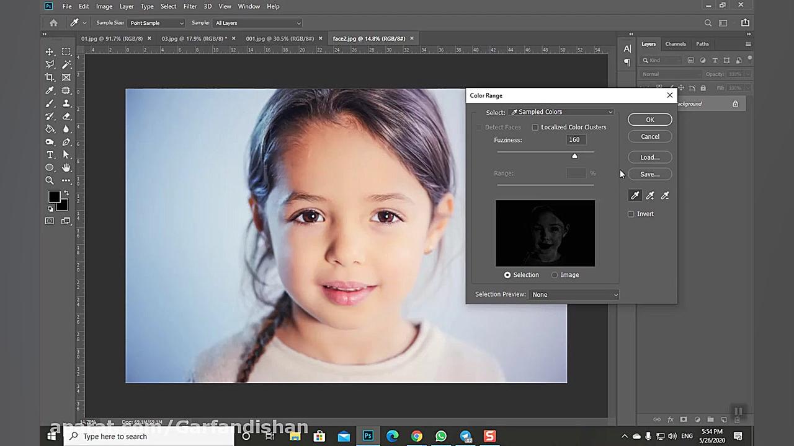Check the Invert option
The image size is (794, 446).
(x=631, y=214)
